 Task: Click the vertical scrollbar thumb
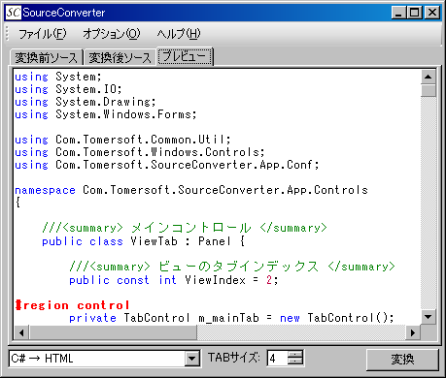coord(429,90)
